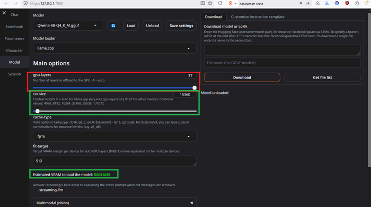Open the fp16 cache-type dropdown
371x207 pixels.
pos(115,136)
